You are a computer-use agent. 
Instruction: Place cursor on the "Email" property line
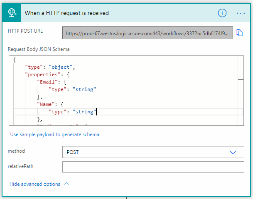coord(52,82)
